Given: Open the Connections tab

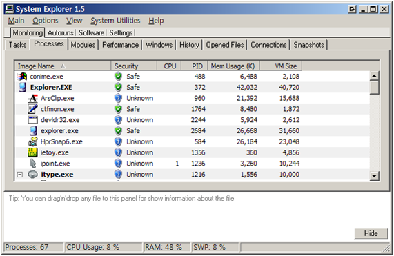Looking at the screenshot, I should pos(268,45).
